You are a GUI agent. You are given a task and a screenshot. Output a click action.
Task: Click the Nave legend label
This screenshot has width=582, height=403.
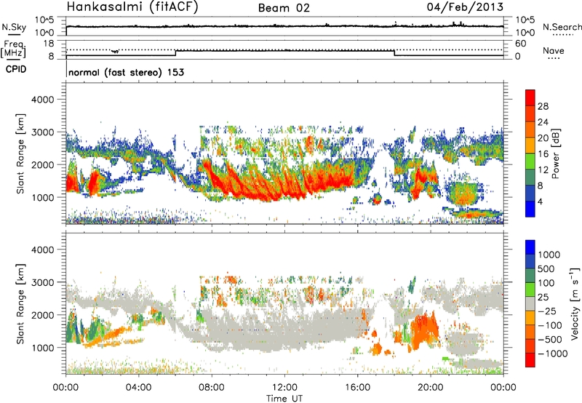tap(554, 50)
